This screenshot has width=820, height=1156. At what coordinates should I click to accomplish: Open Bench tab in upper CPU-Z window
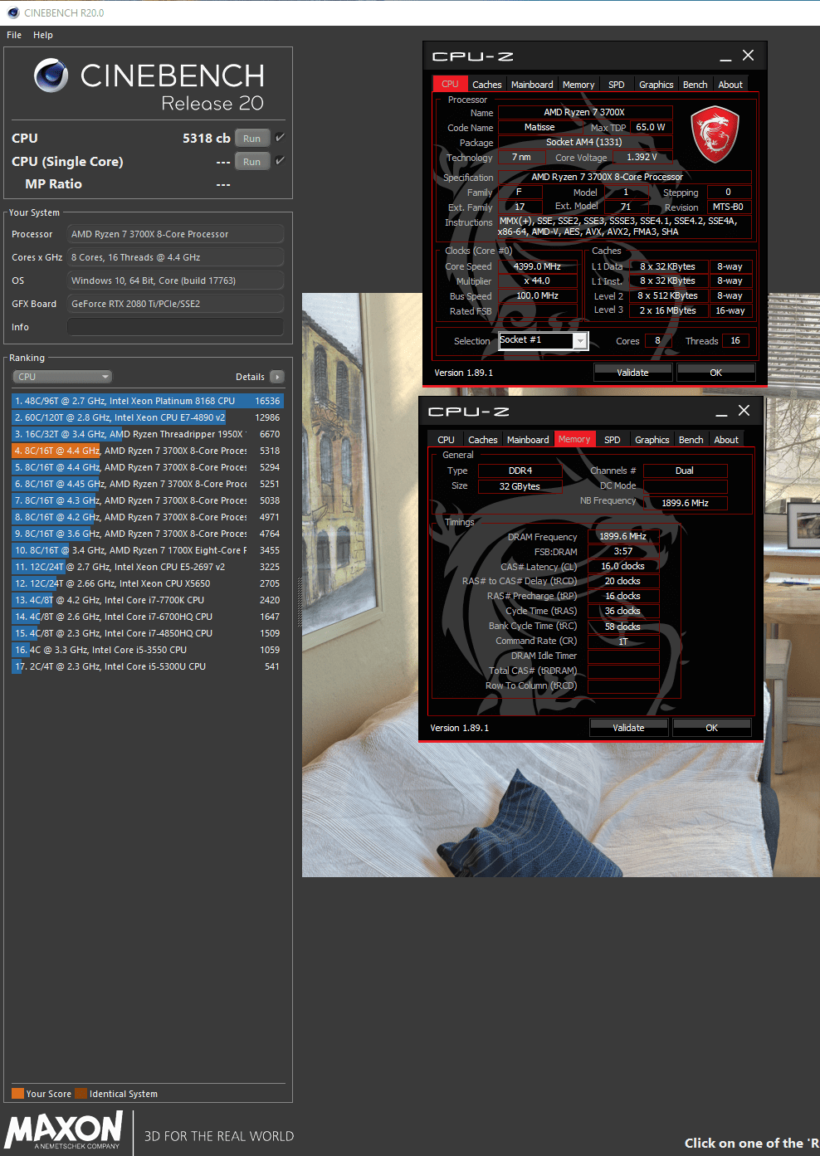696,85
